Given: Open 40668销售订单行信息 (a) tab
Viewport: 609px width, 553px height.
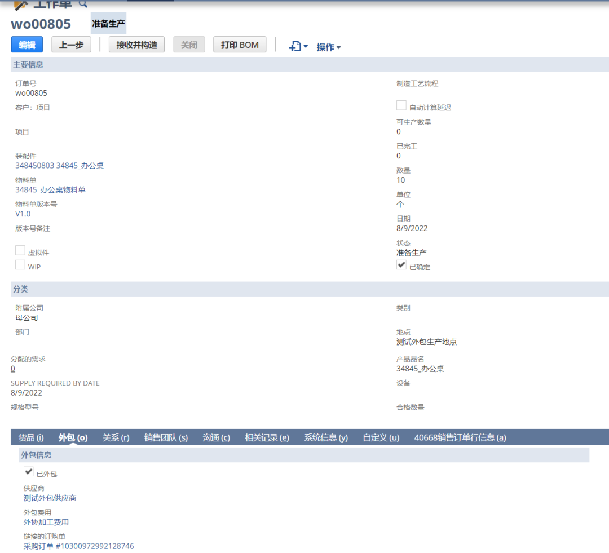Looking at the screenshot, I should point(460,437).
